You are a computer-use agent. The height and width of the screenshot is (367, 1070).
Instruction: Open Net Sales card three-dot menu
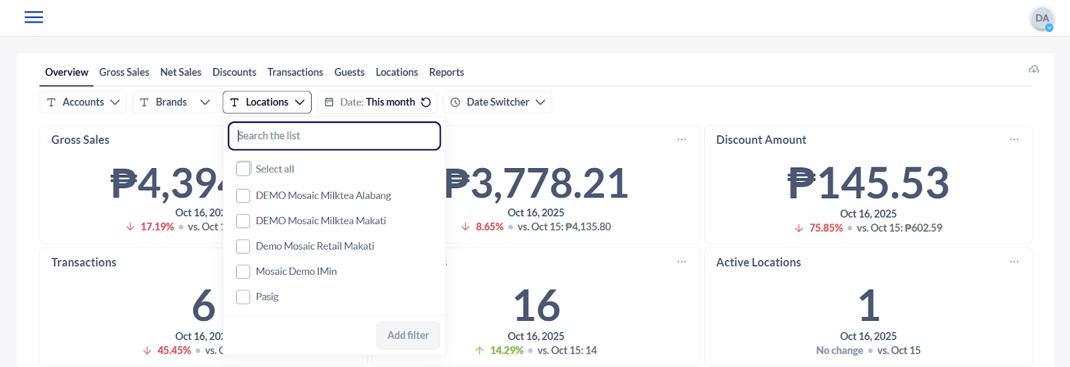coord(681,139)
